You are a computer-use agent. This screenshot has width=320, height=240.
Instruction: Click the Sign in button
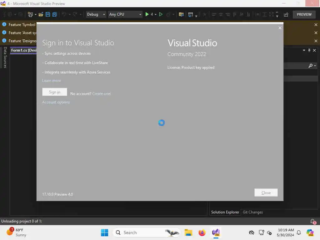coord(54,92)
